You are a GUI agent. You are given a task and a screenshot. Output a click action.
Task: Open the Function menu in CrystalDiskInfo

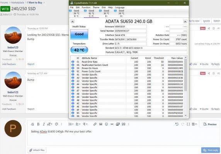pyautogui.click(x=86, y=7)
